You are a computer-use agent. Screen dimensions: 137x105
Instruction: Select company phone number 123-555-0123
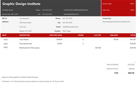click(47, 10)
